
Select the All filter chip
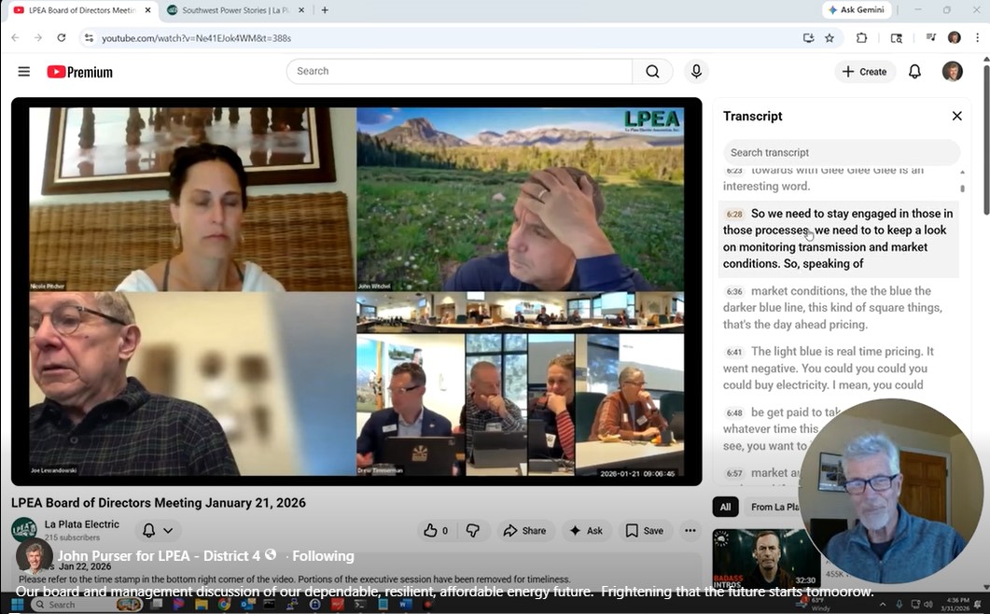(x=725, y=507)
